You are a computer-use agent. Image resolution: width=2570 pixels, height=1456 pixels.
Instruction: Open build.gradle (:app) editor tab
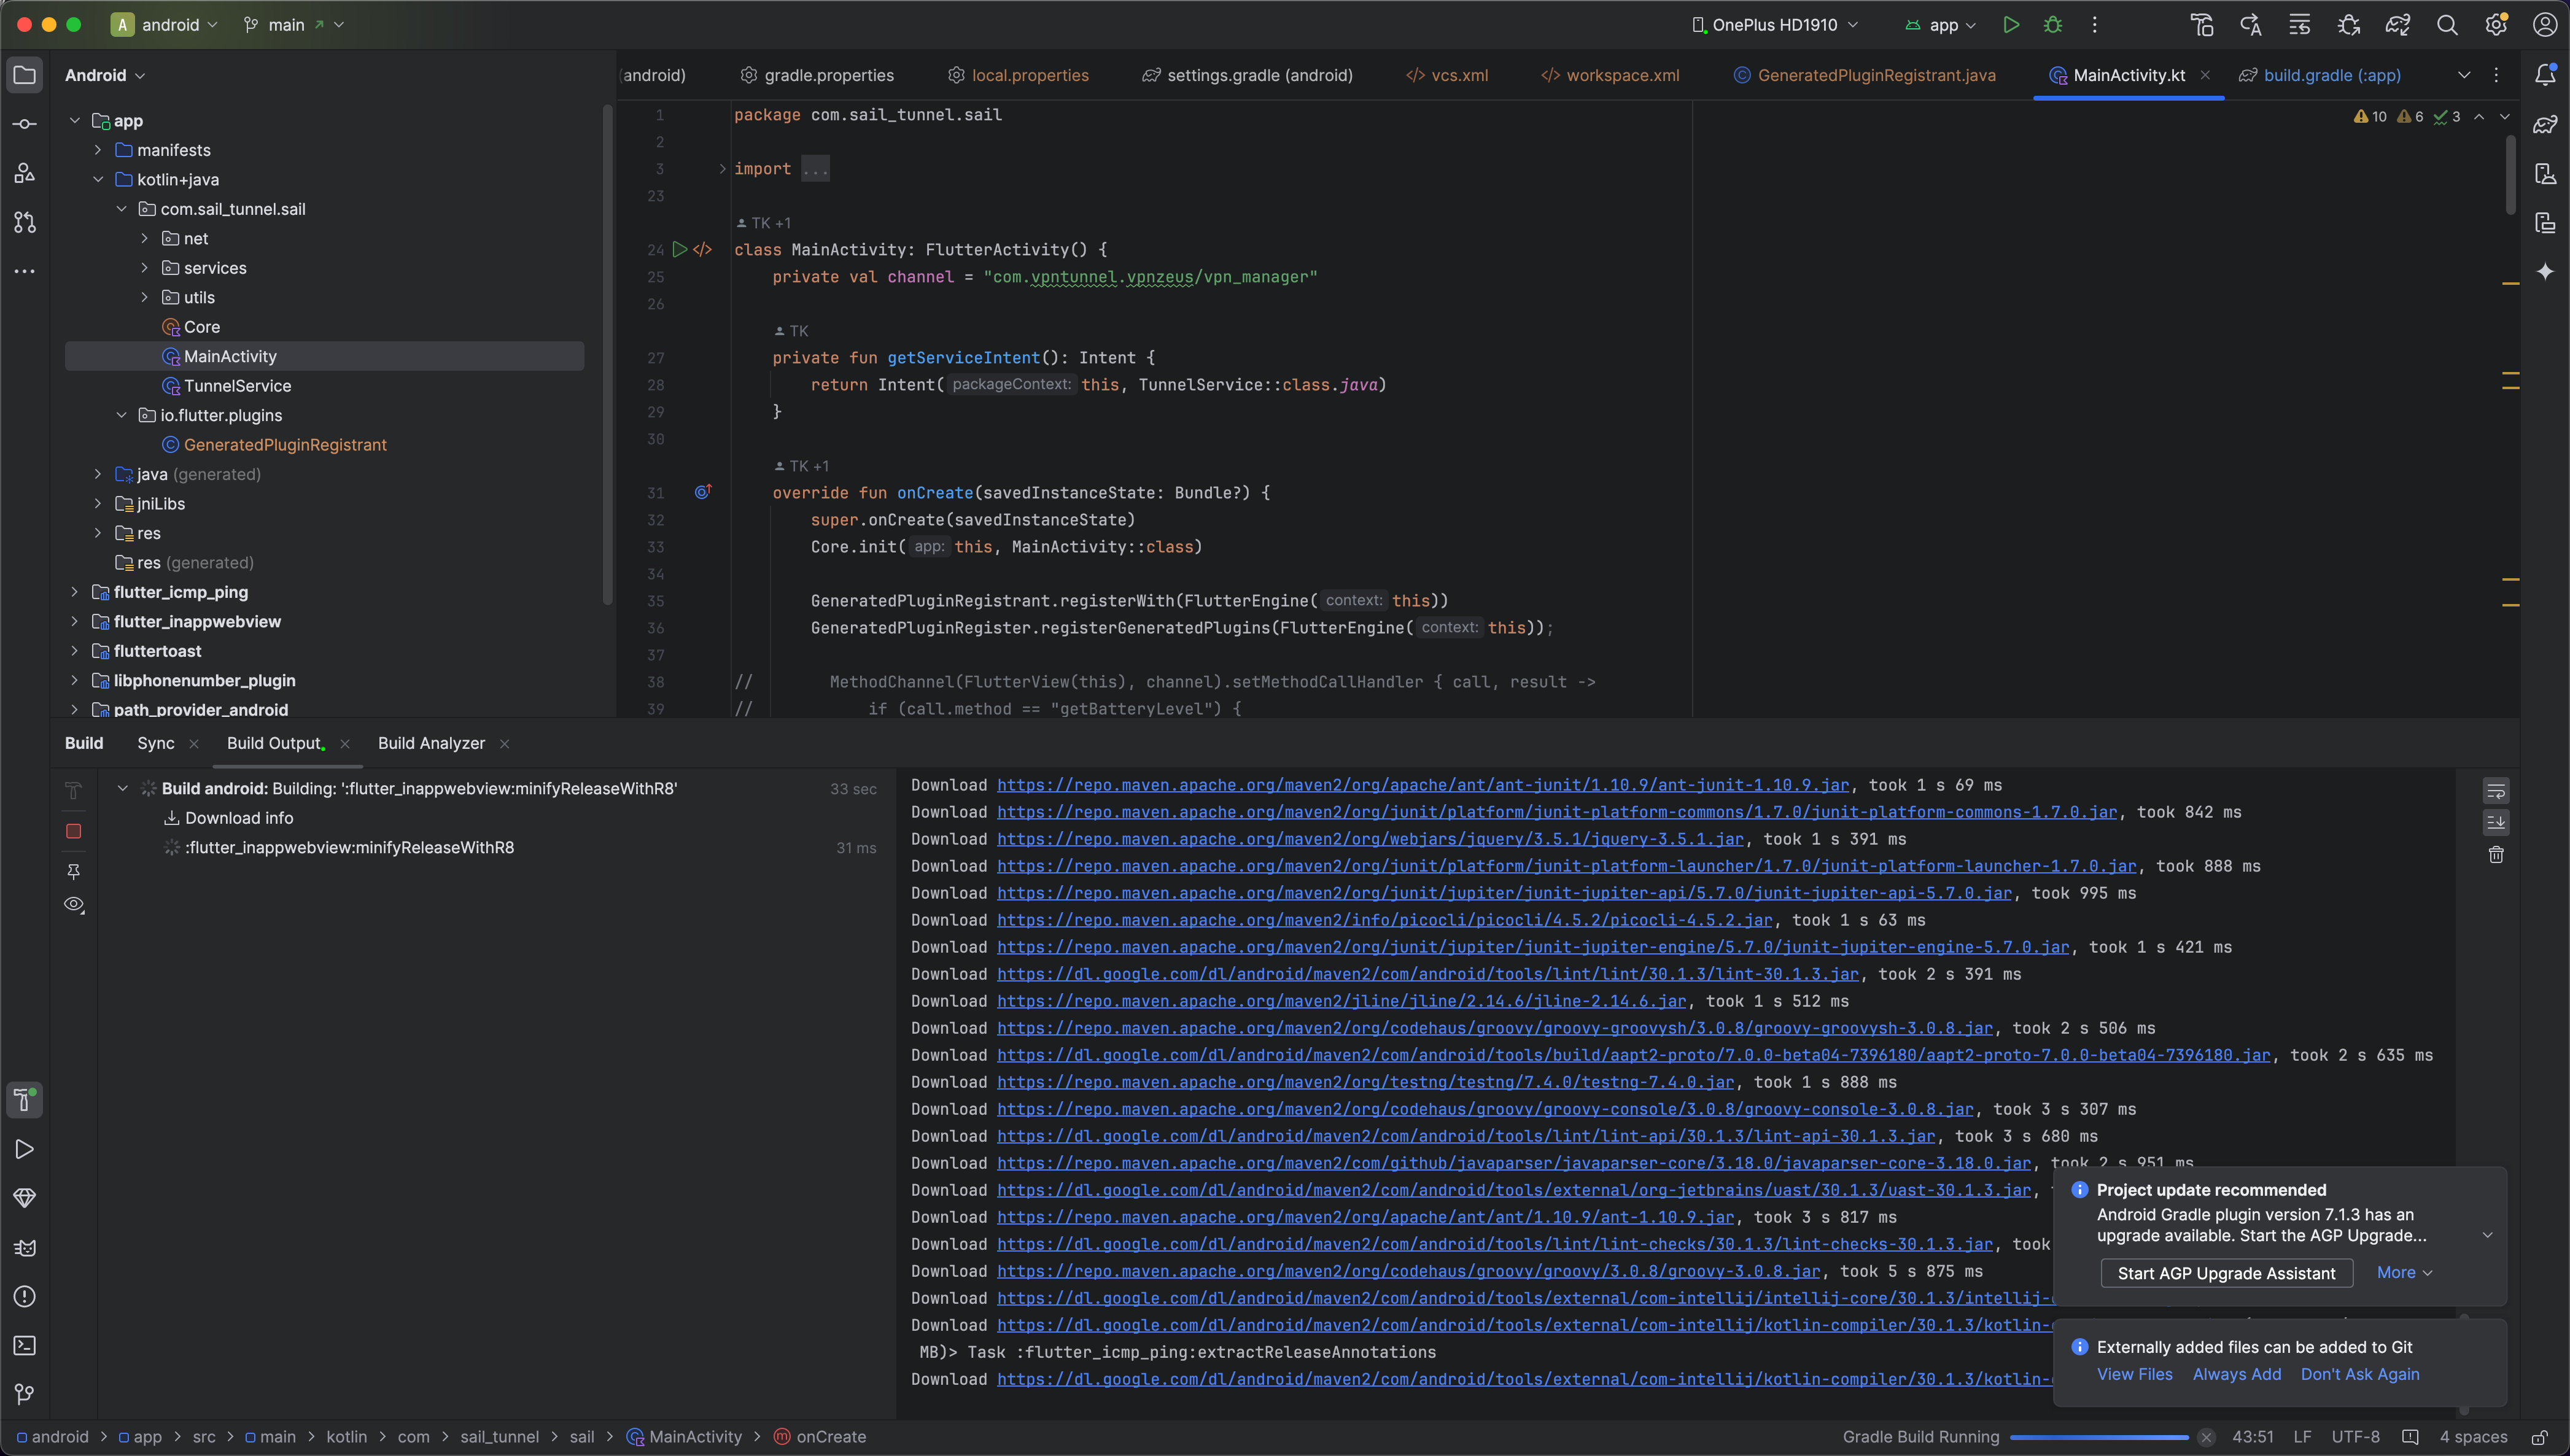click(x=2331, y=75)
